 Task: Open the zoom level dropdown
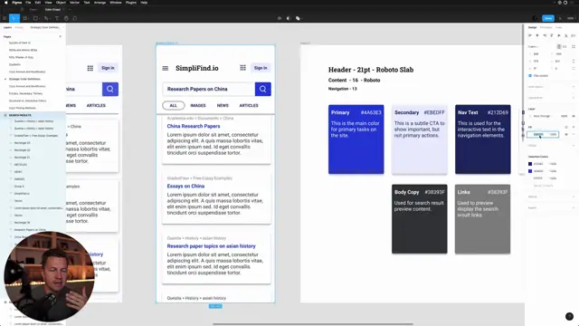tap(571, 18)
